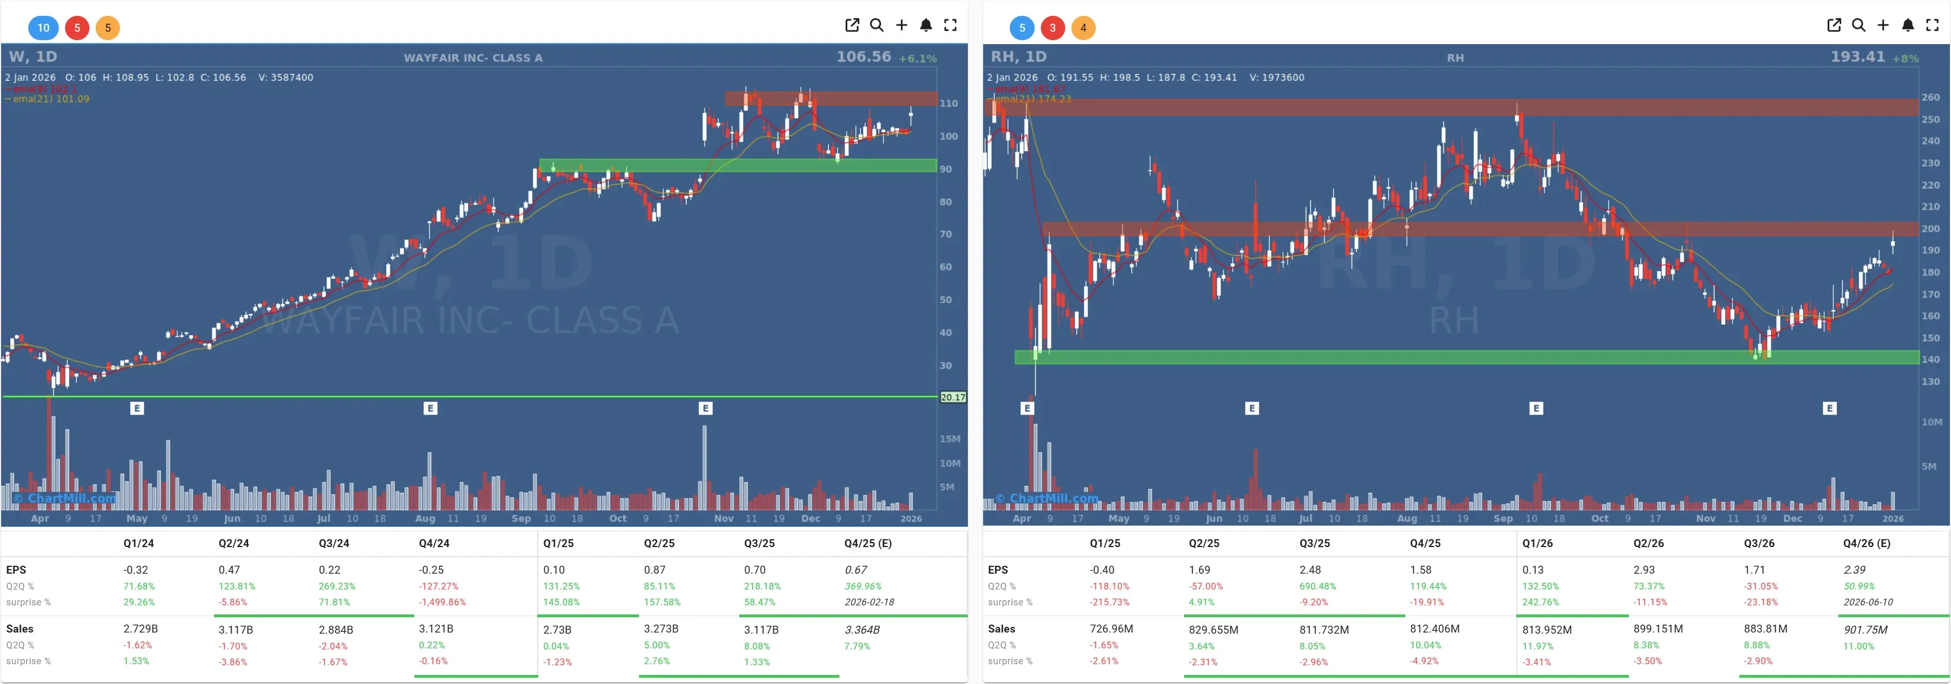Enter fullscreen mode on the RH chart
Image resolution: width=1951 pixels, height=684 pixels.
pyautogui.click(x=1932, y=25)
